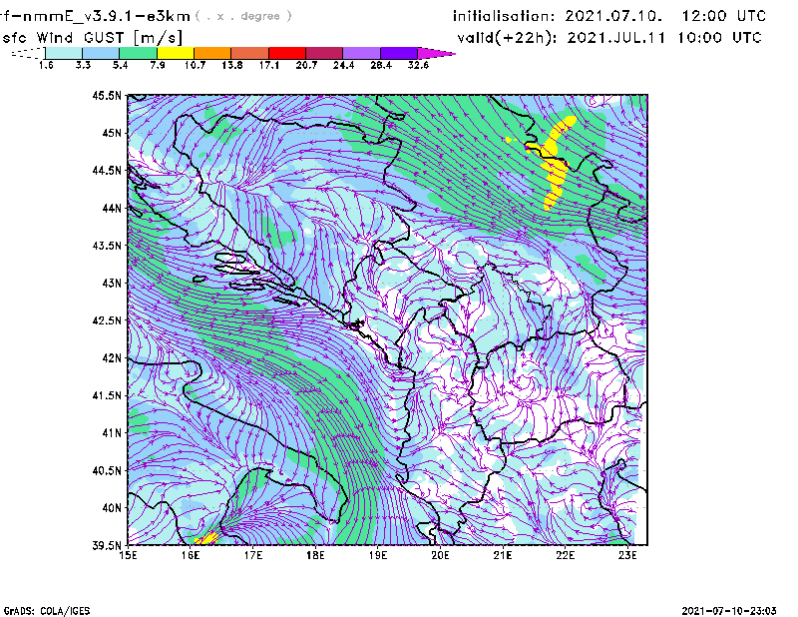The height and width of the screenshot is (617, 798).
Task: Click the 'valid(+22h): 2021.JUL.11 10:00 UTC' line
Action: [609, 38]
